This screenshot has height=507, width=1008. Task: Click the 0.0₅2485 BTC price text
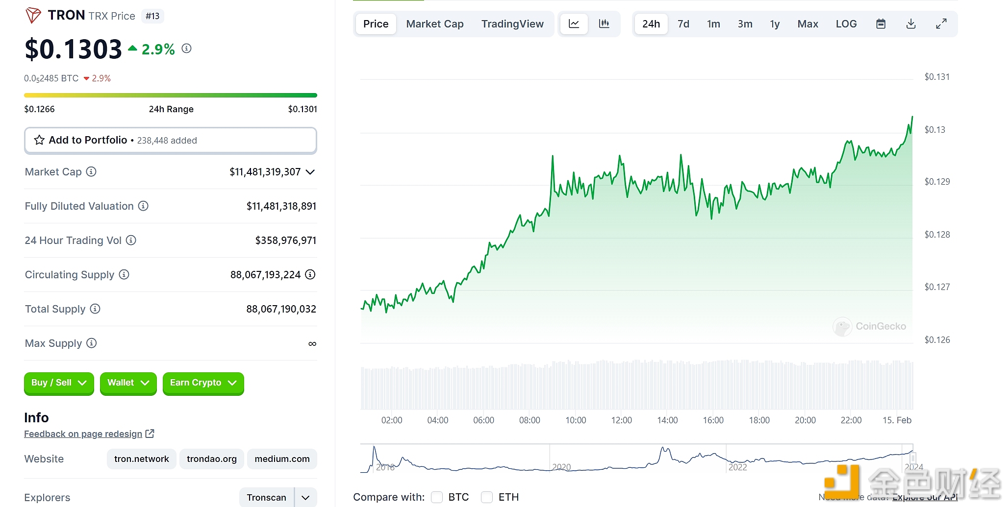(51, 78)
